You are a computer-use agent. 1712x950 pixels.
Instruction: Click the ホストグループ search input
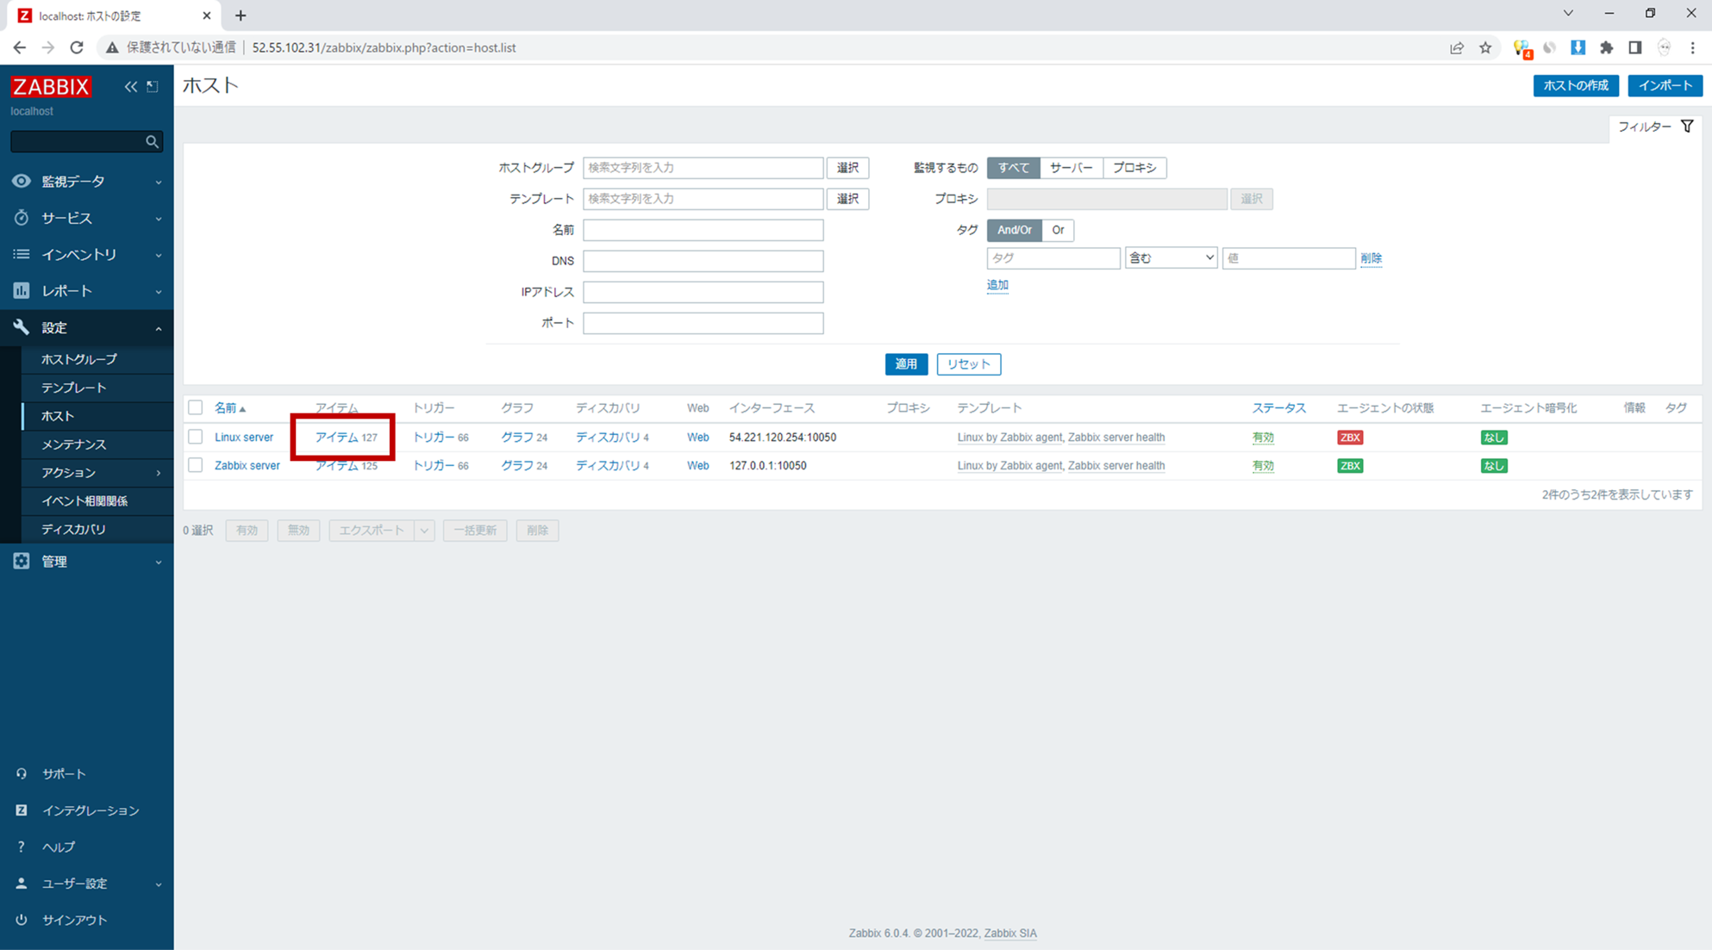pyautogui.click(x=703, y=168)
